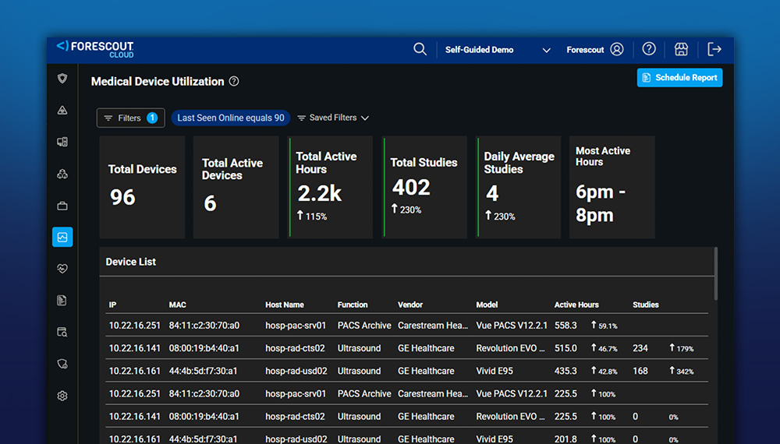This screenshot has height=444, width=780.
Task: Open the cluster cubes icon in the sidebar
Action: pos(62,174)
